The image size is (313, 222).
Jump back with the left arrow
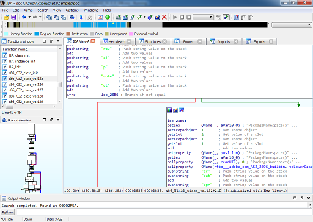point(24,17)
